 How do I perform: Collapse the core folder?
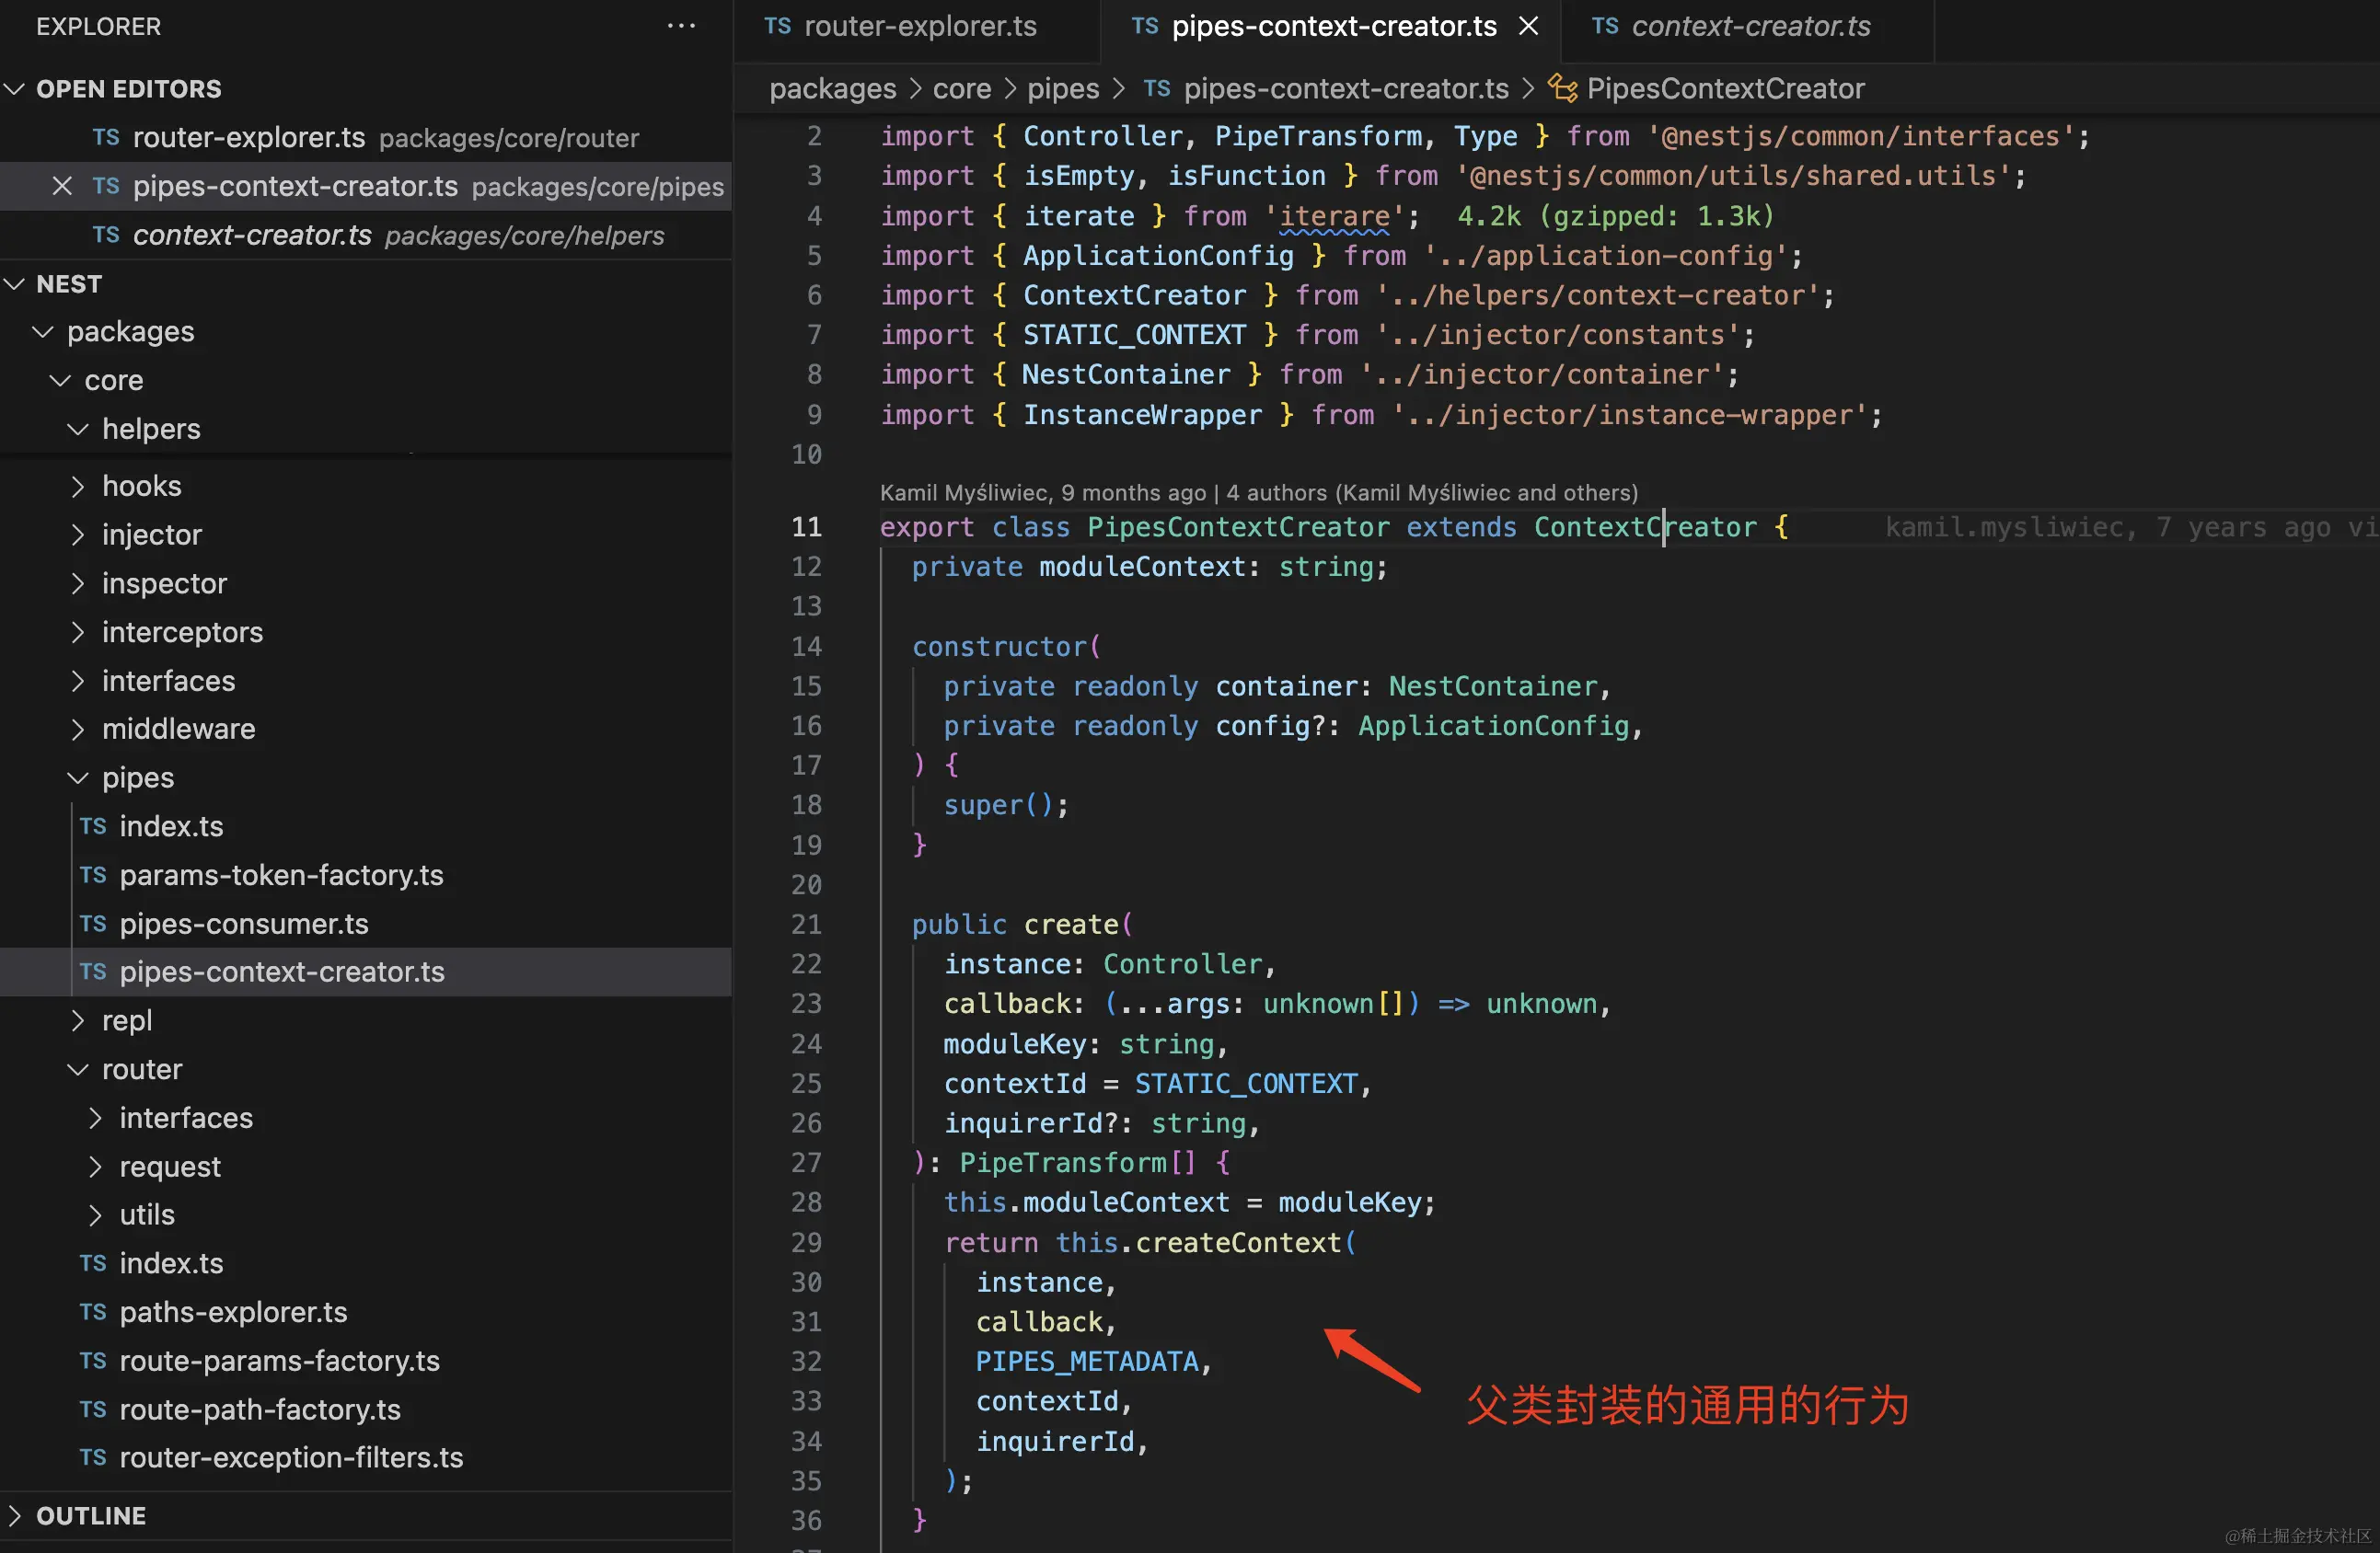tap(61, 381)
